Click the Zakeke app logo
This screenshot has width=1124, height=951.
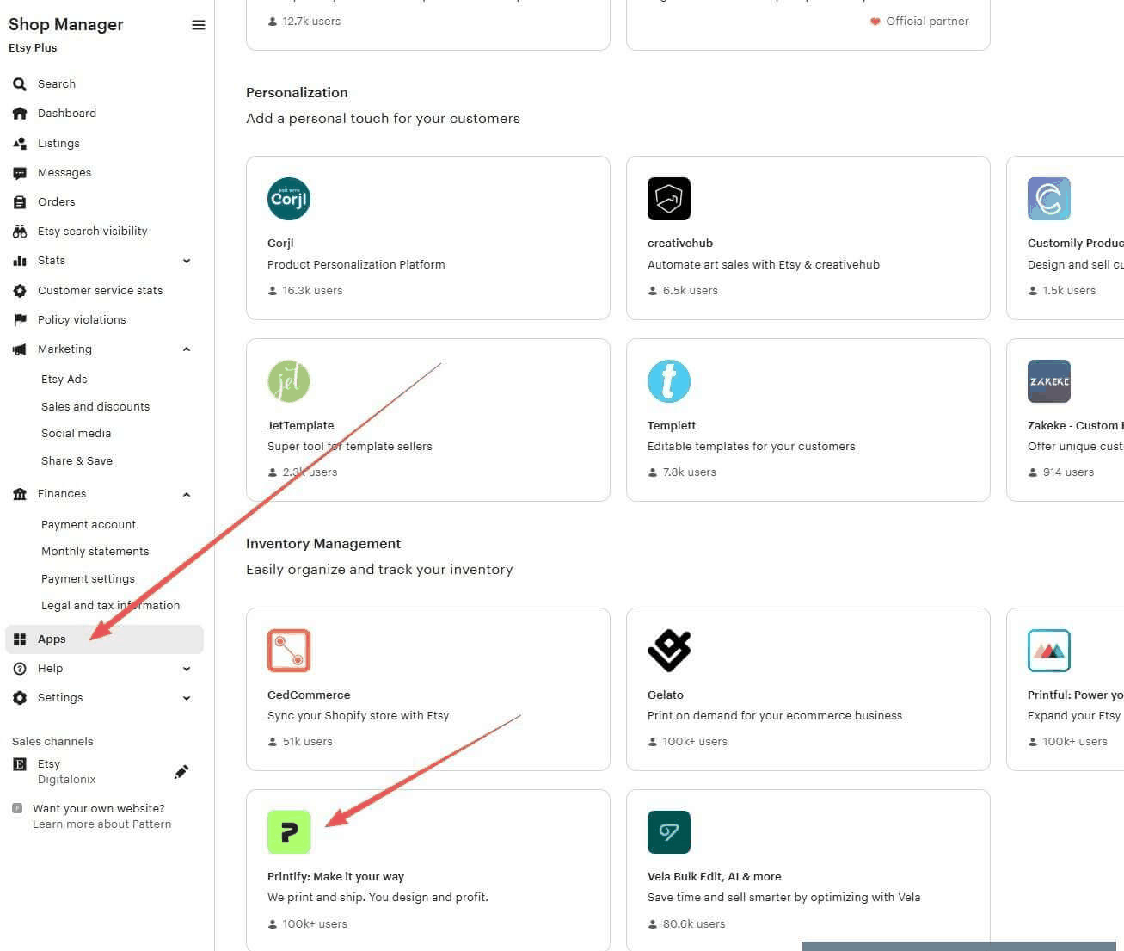coord(1049,381)
